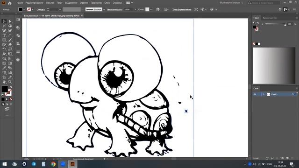Click the K slider in Color panel
This screenshot has width=299, height=168.
point(275,24)
